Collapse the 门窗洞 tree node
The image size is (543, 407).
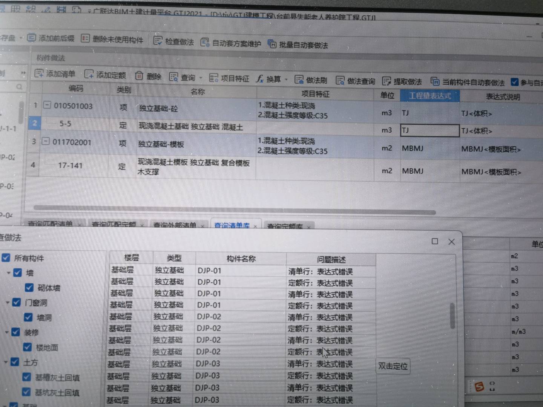tap(7, 302)
